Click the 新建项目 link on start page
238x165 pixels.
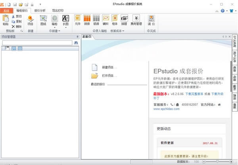coord(109,67)
